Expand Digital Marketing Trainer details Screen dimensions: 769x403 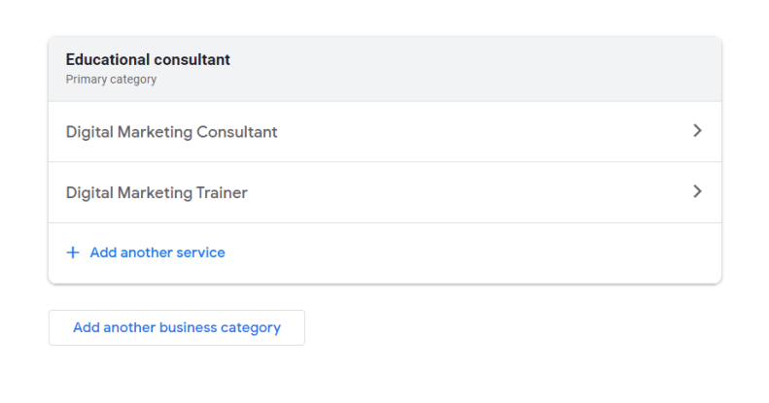[x=696, y=192]
